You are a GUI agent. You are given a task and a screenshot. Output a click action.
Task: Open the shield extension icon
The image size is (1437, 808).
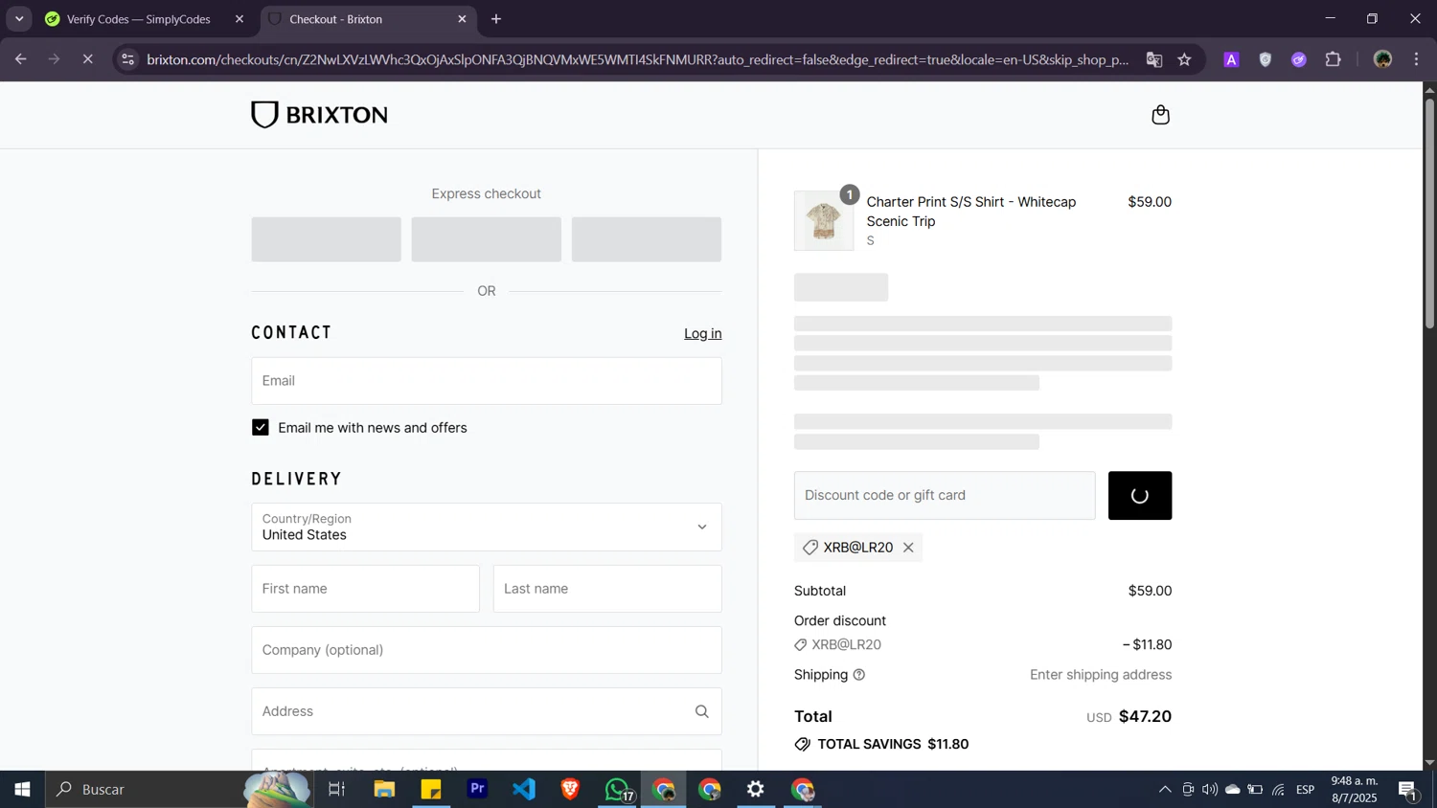1266,59
